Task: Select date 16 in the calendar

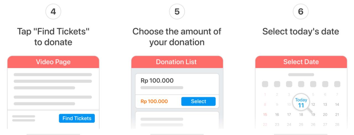Action: coord(277,114)
